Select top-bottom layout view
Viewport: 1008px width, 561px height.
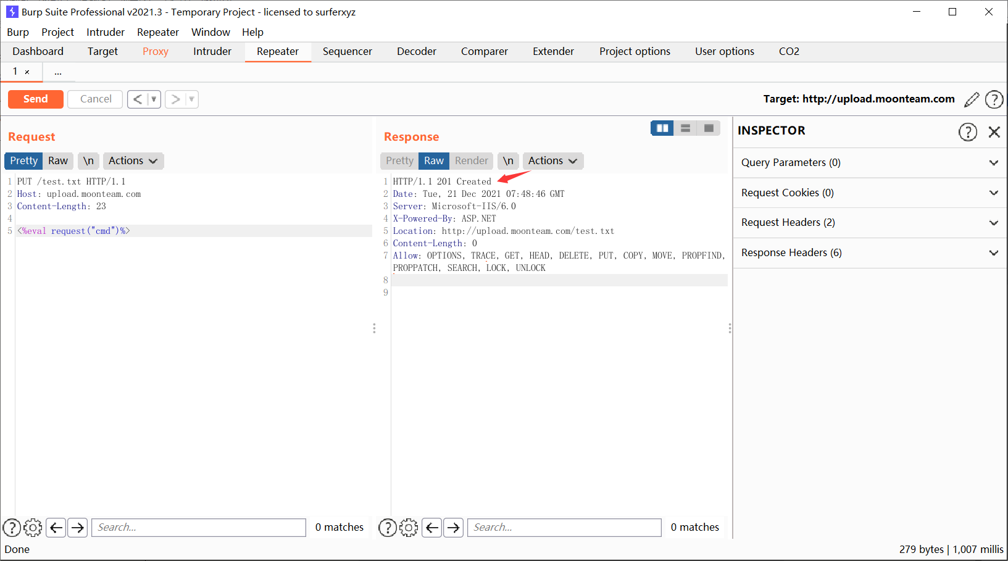685,128
